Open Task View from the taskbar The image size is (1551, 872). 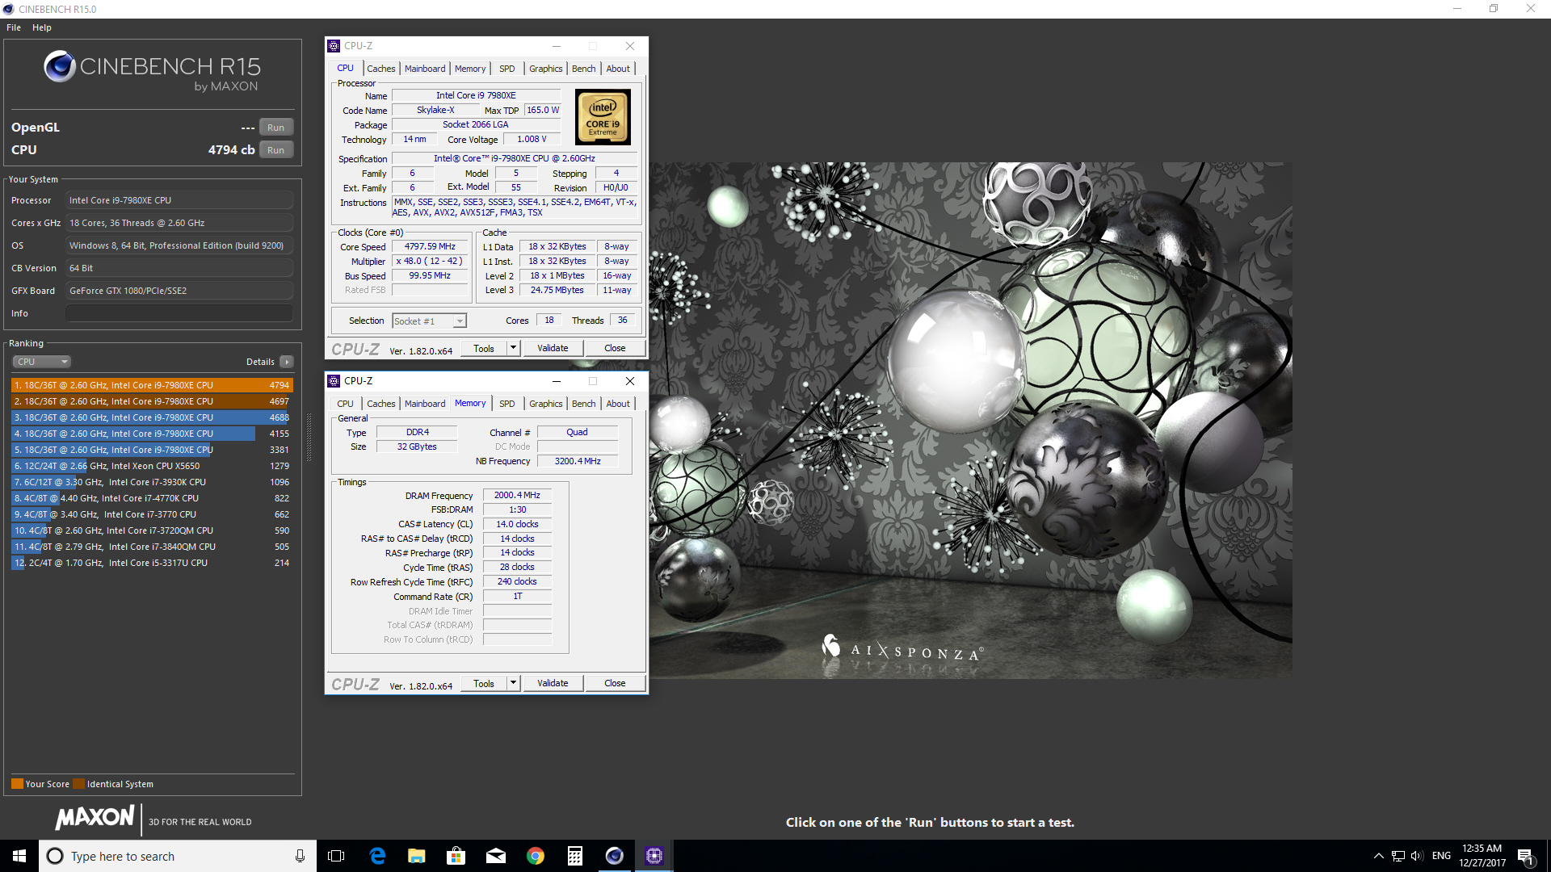[x=336, y=856]
